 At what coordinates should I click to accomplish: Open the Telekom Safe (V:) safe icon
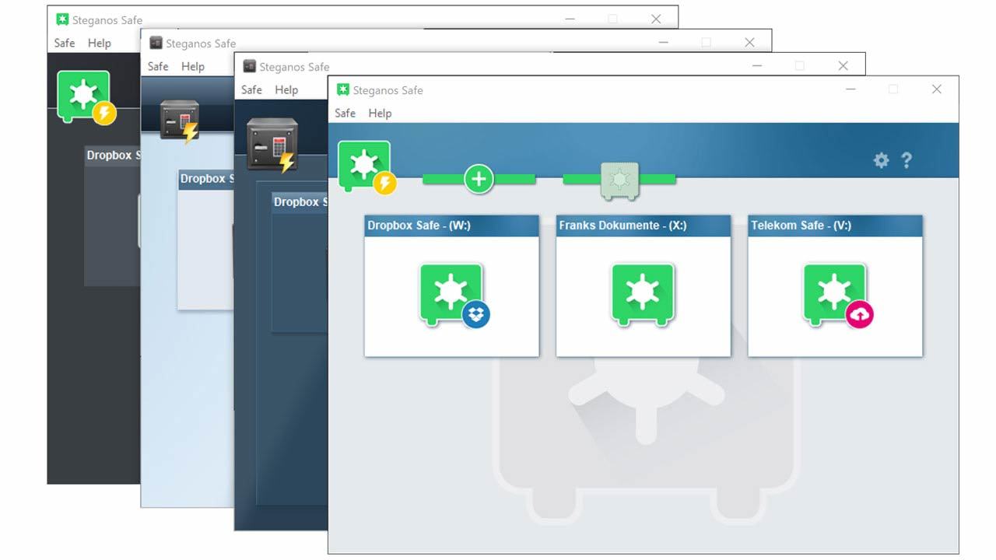click(838, 294)
